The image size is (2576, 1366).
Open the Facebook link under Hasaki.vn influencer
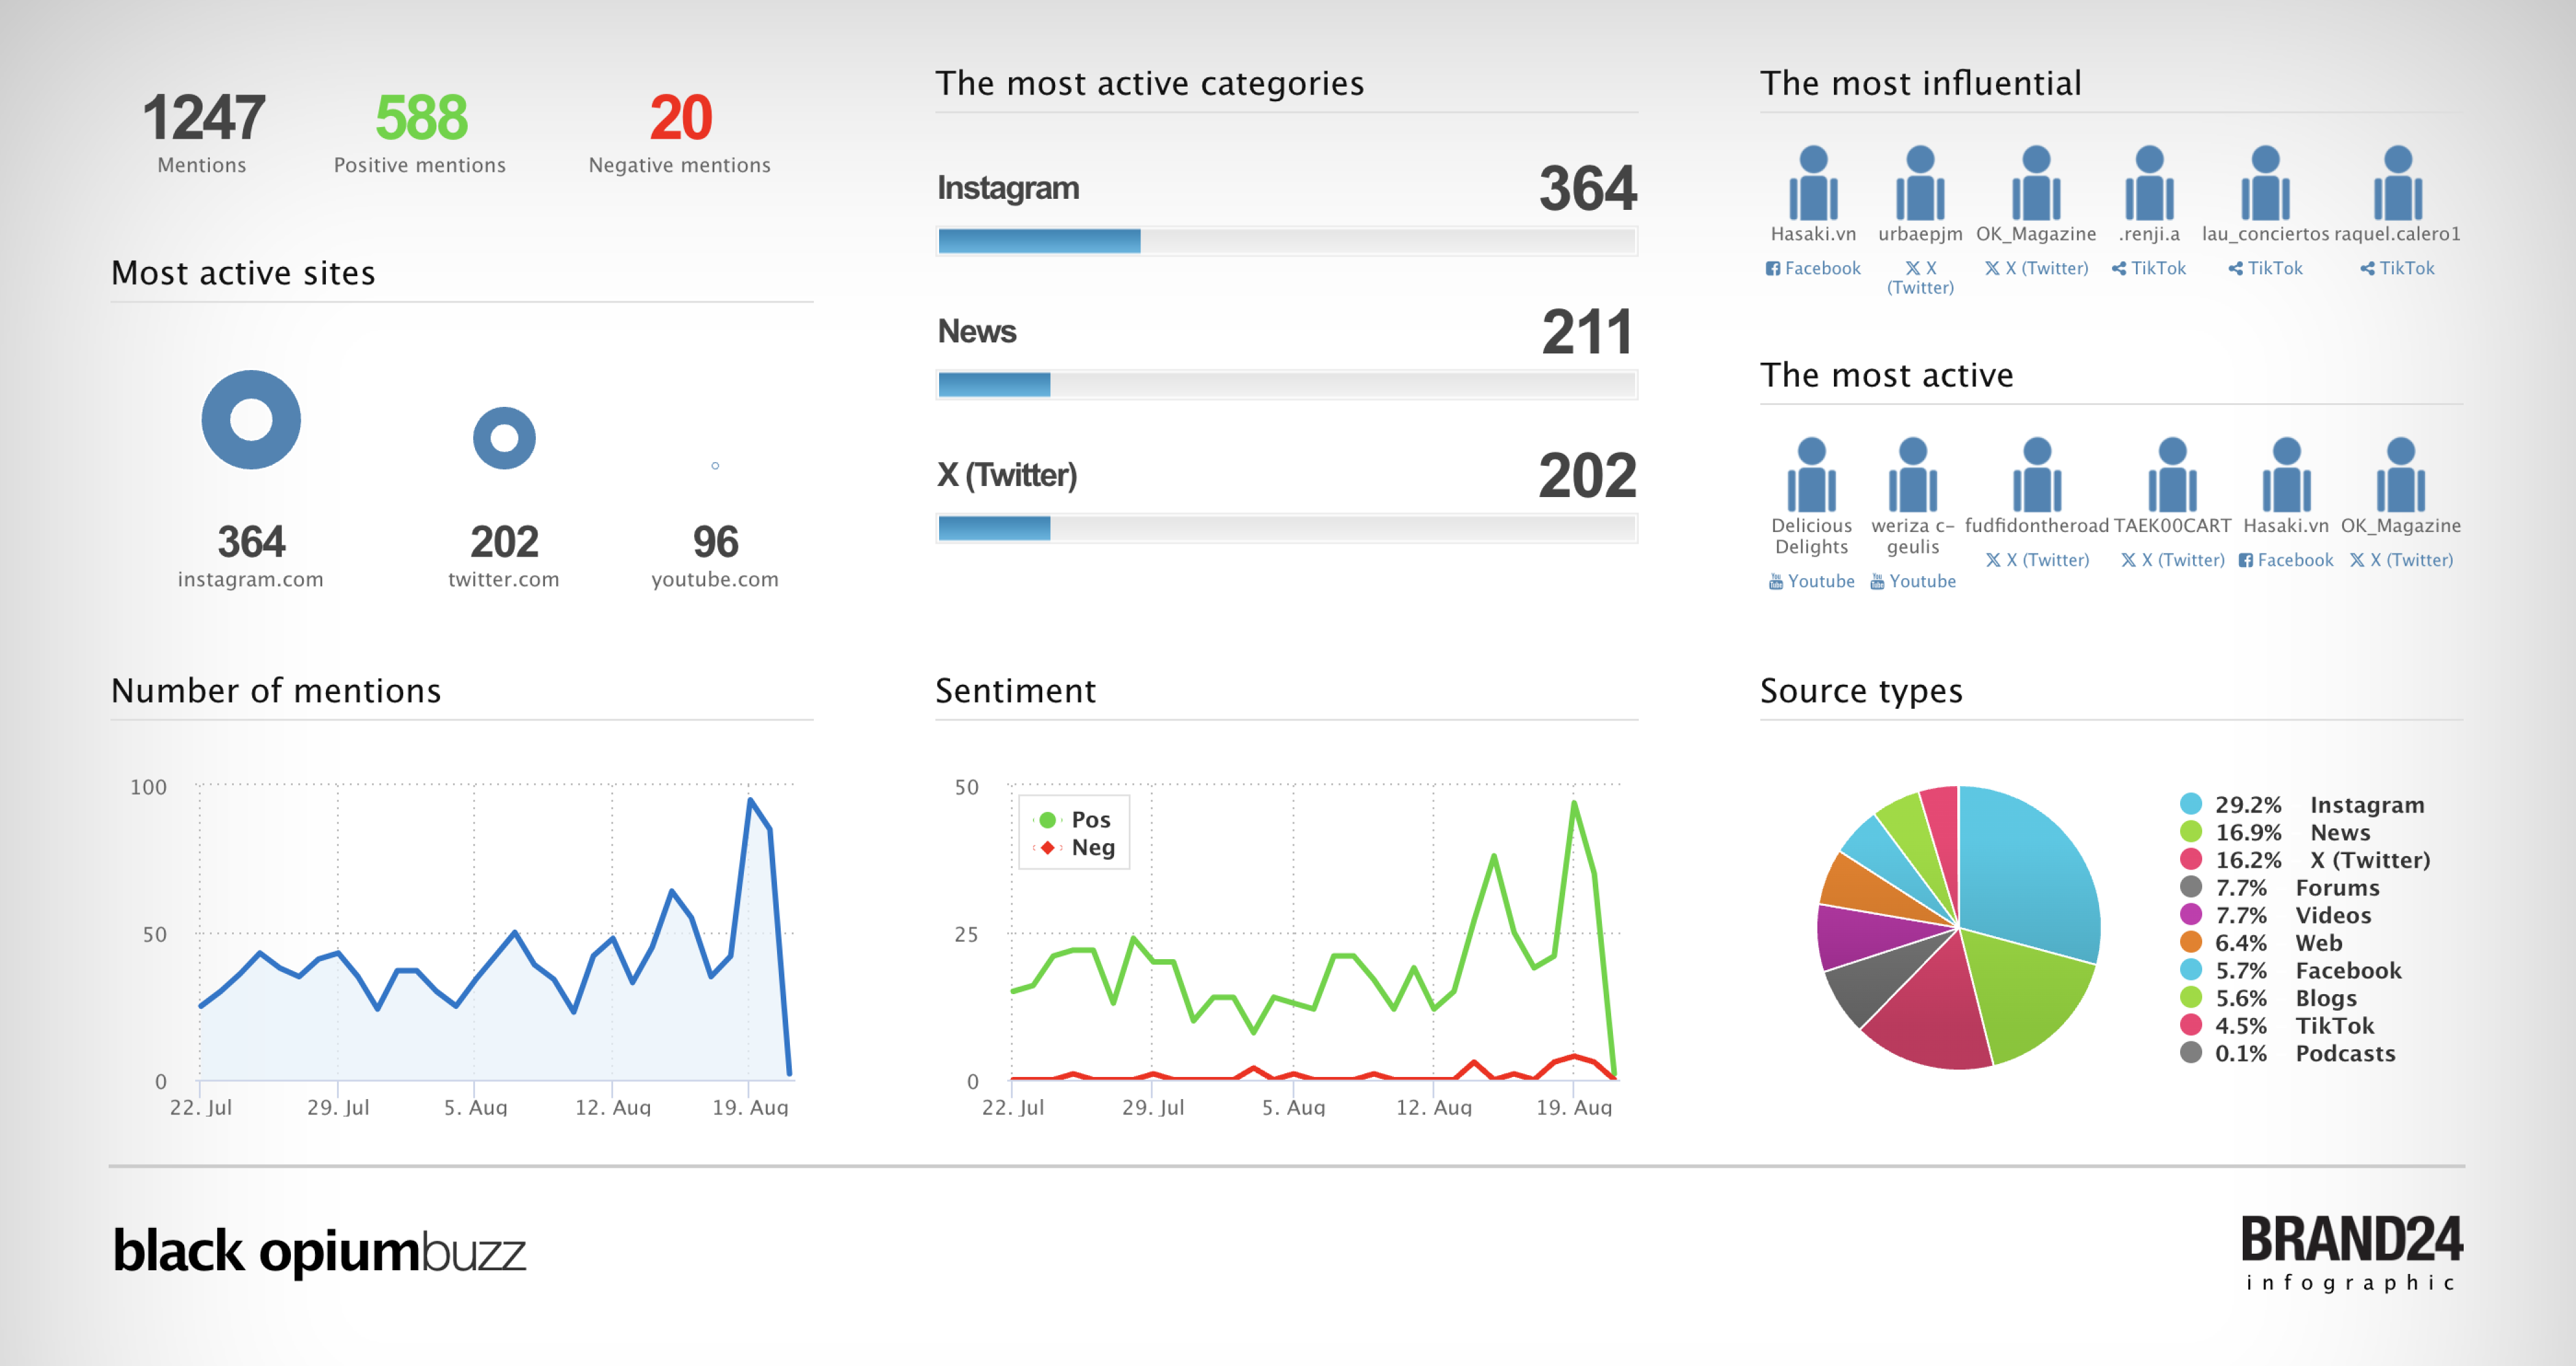click(1813, 268)
